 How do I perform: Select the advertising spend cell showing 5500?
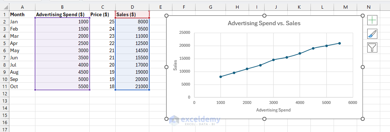pos(62,86)
